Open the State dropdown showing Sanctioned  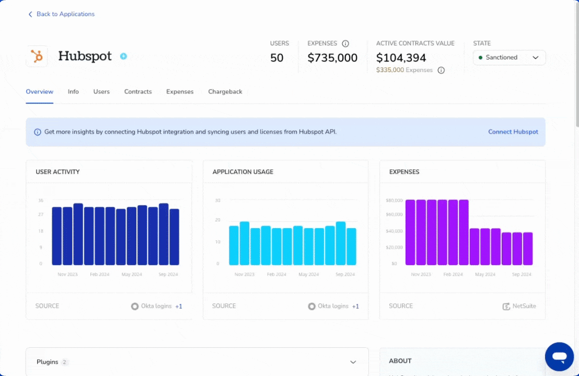(509, 57)
